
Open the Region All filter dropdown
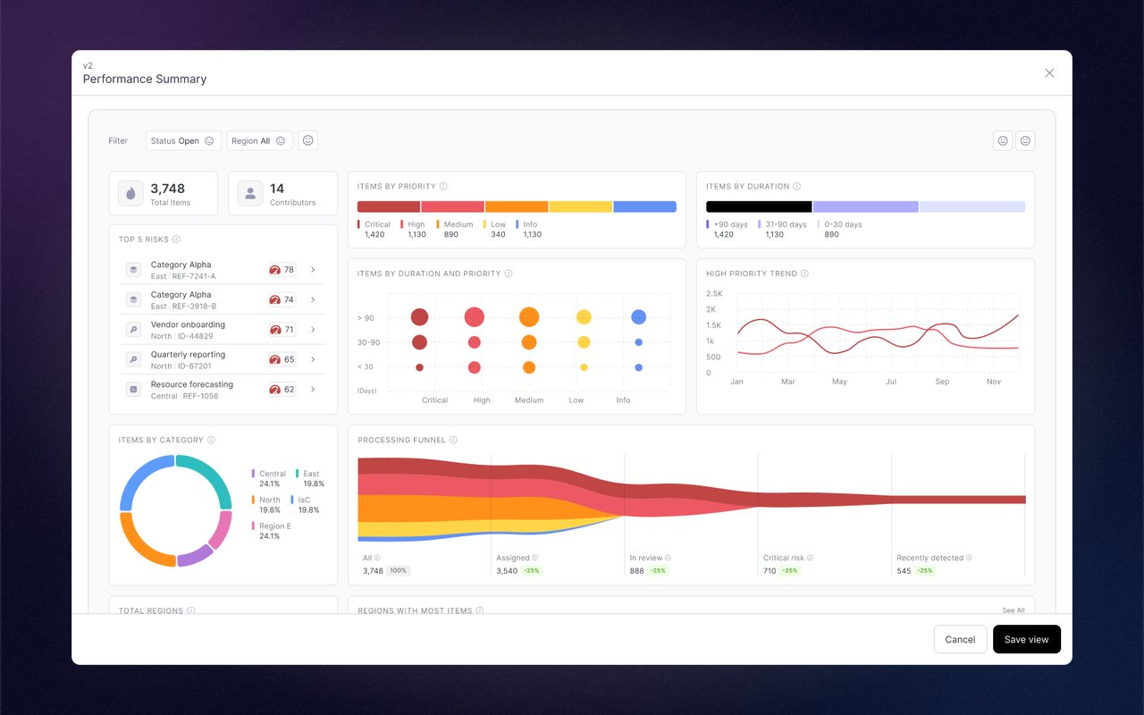[259, 140]
